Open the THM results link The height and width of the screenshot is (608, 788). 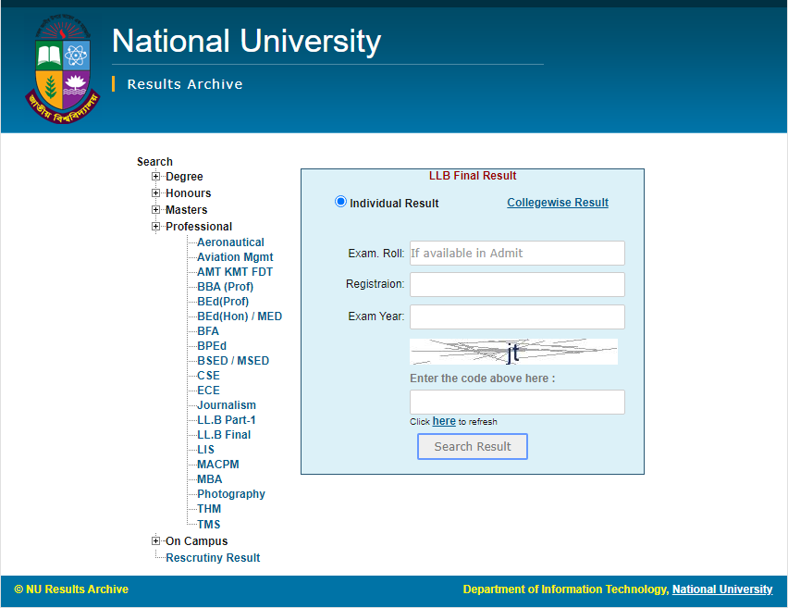coord(209,509)
